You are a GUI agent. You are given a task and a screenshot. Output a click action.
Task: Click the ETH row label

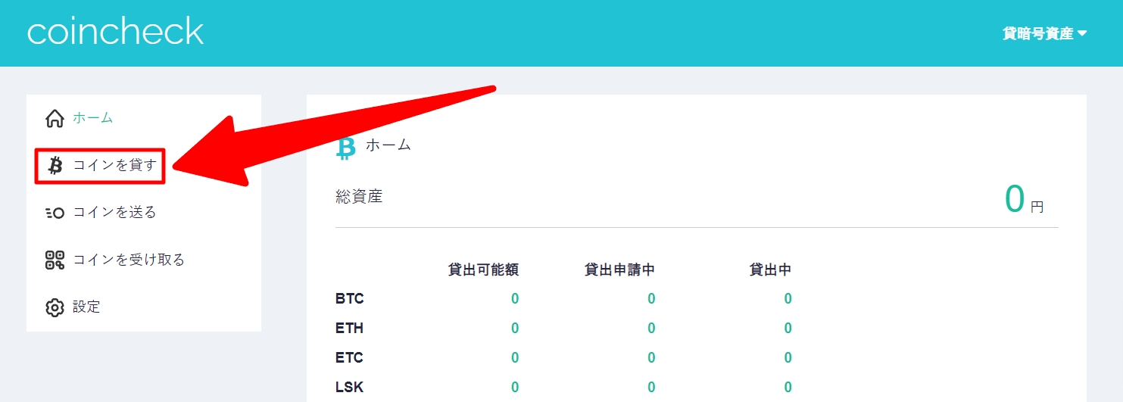click(349, 329)
